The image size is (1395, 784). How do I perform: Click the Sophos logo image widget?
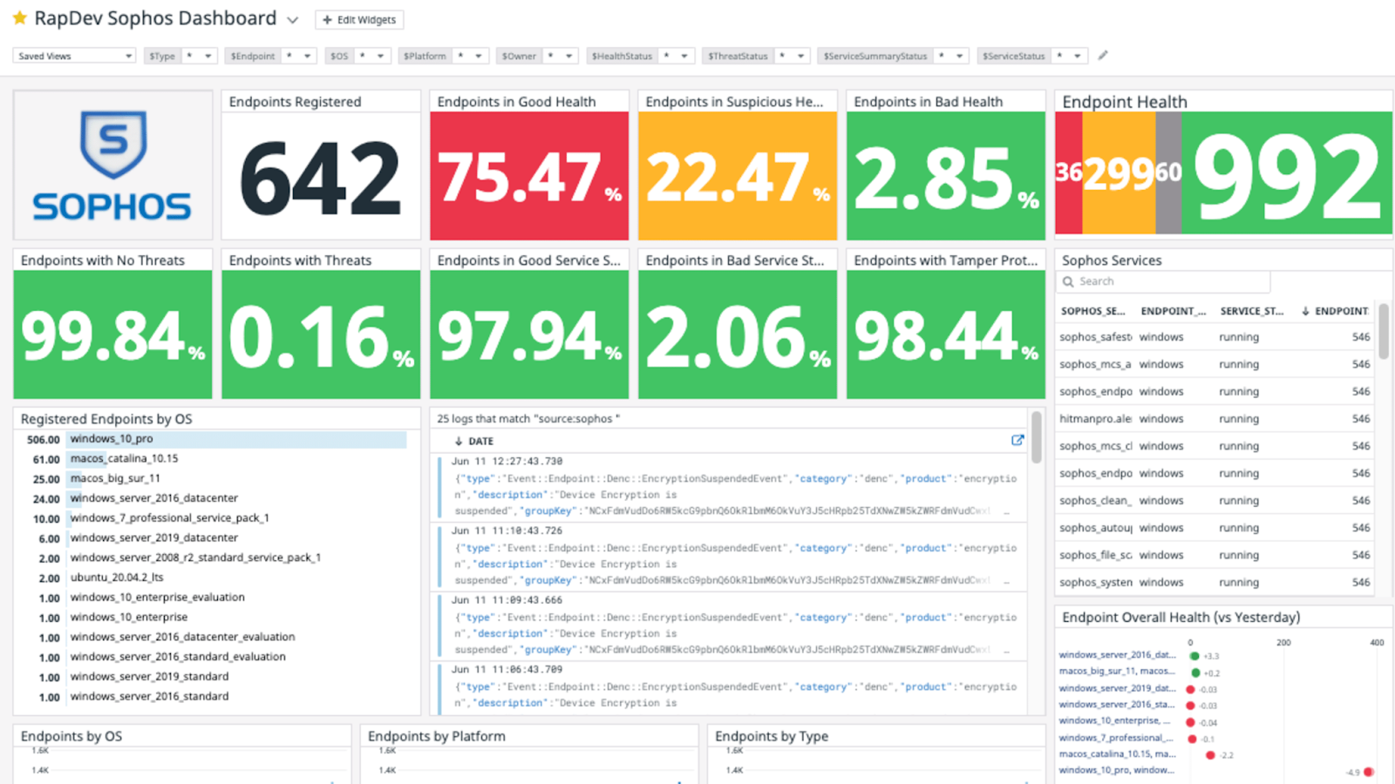(x=112, y=166)
